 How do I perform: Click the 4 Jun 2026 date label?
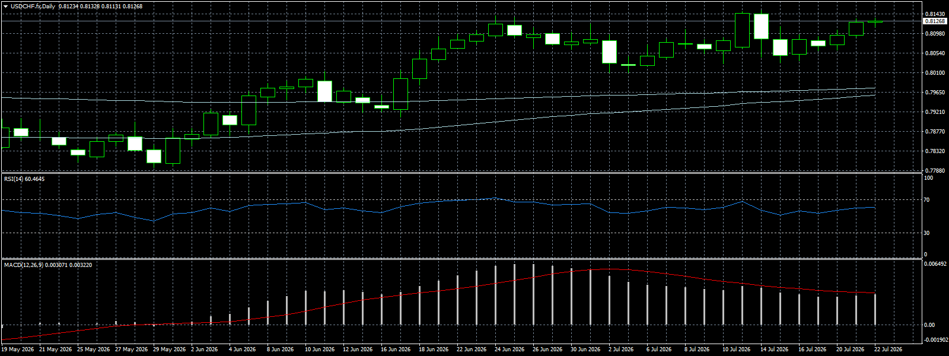[243, 349]
